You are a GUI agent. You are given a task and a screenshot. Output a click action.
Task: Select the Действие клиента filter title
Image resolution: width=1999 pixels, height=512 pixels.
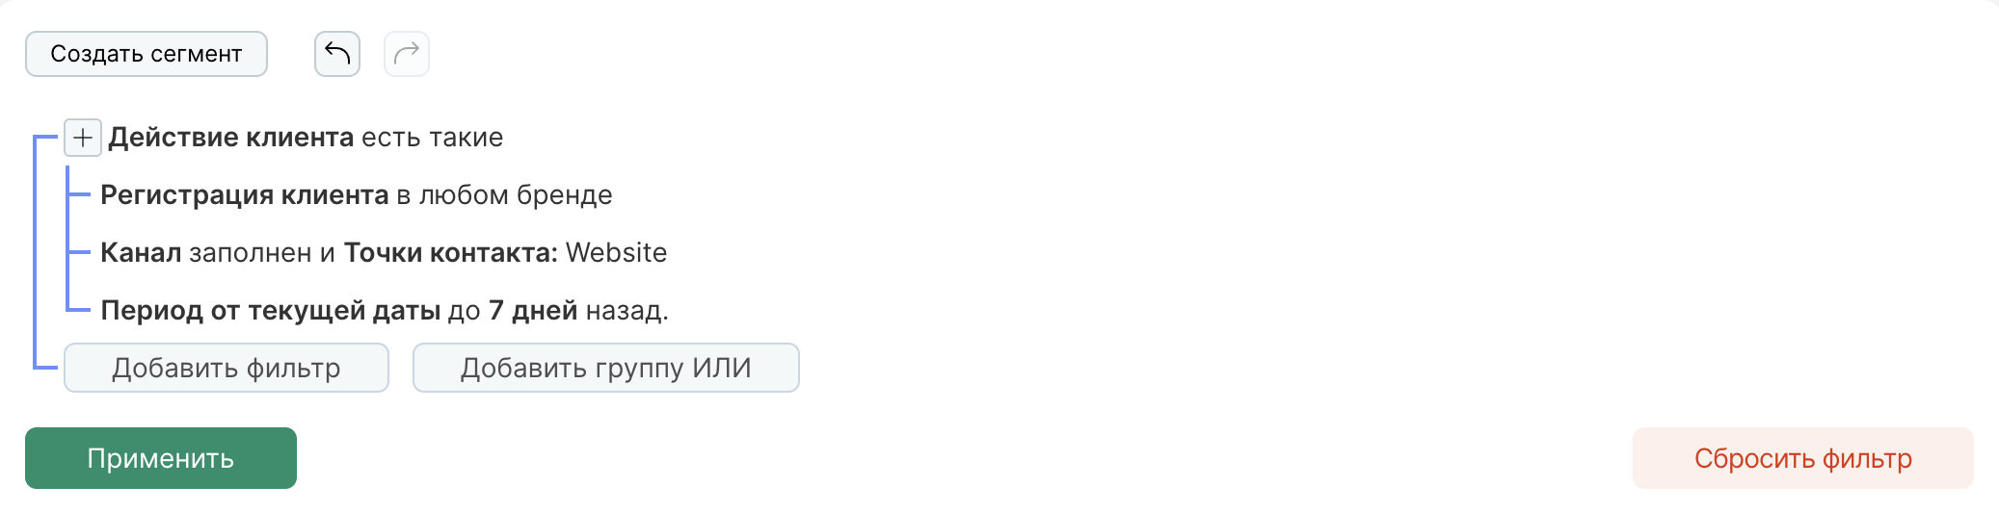click(231, 138)
